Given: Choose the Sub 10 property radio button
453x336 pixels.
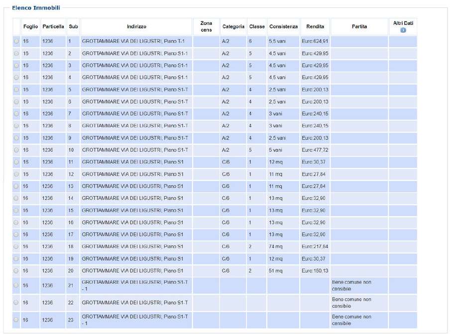Looking at the screenshot, I should (x=16, y=150).
